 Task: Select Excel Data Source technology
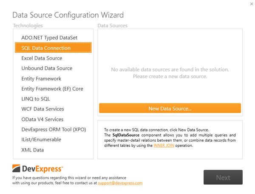point(42,58)
